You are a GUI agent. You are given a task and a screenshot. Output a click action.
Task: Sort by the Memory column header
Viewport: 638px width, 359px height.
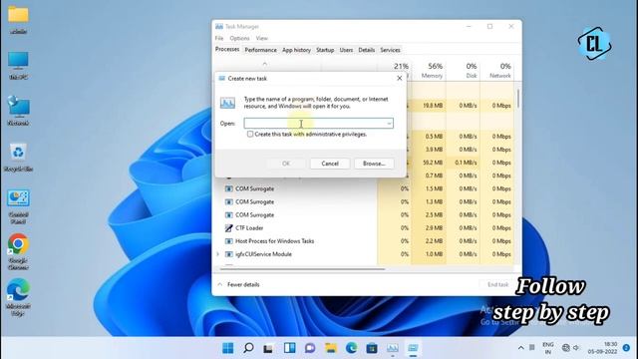click(x=429, y=71)
